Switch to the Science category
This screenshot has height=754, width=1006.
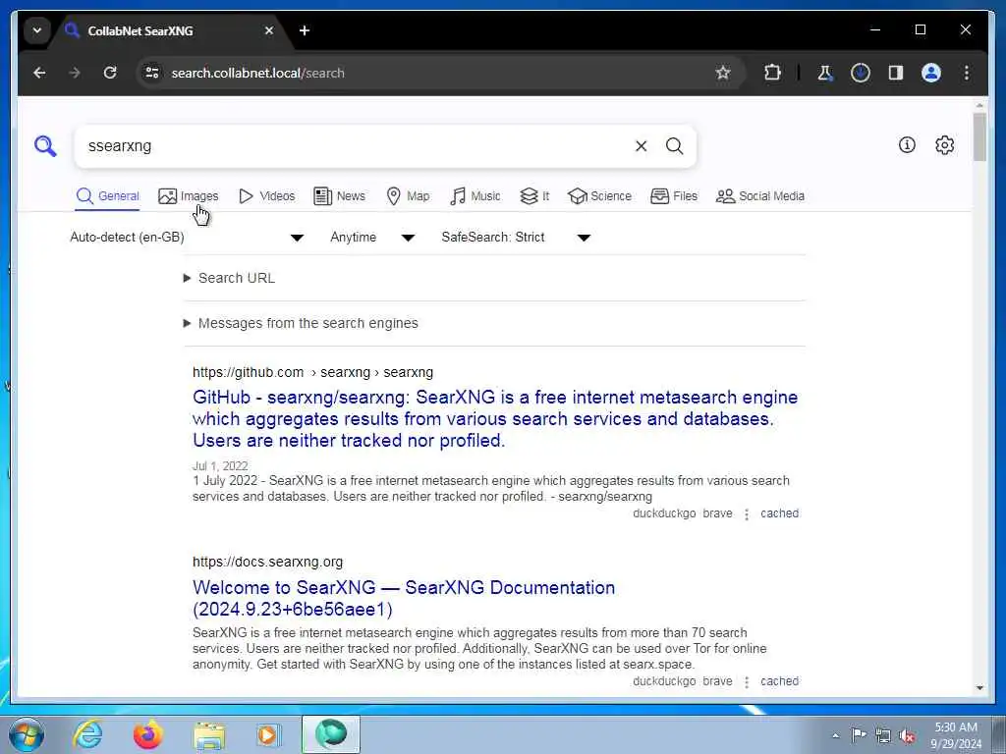point(600,196)
